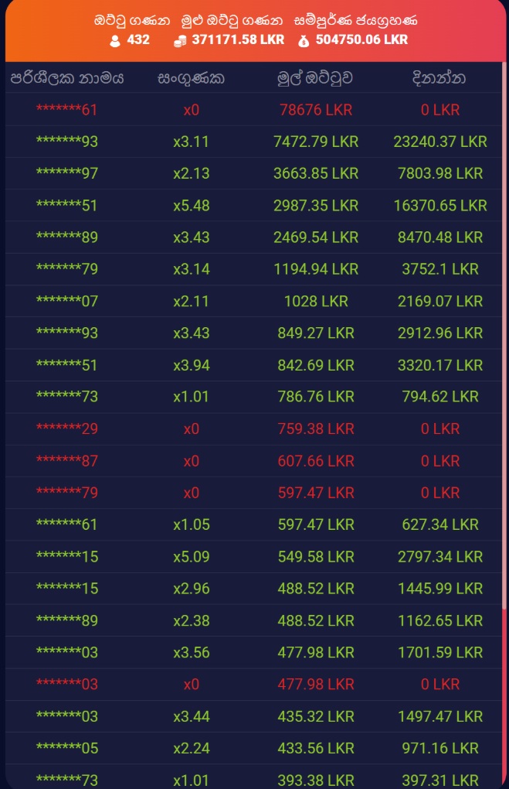Click the 849.27 LKR bet cell
Image resolution: width=509 pixels, height=789 pixels.
coord(316,333)
